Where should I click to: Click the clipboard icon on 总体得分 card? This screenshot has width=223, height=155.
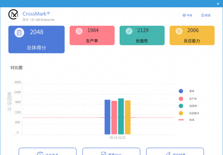coord(19,33)
